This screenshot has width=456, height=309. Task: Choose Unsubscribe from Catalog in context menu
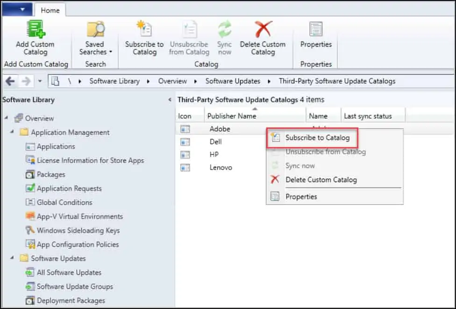(335, 152)
